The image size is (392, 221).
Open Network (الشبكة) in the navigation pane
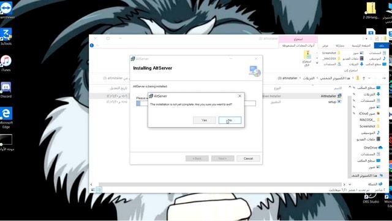[375, 184]
